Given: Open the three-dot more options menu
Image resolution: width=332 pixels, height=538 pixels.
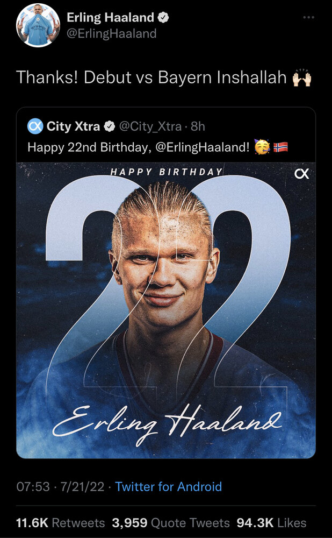Looking at the screenshot, I should (309, 18).
